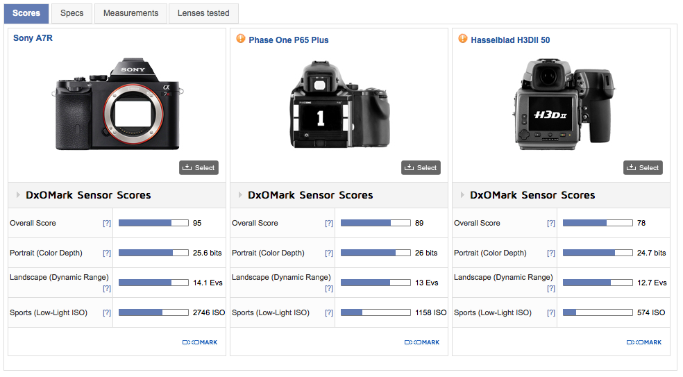Open the Sony A7R title link
This screenshot has width=683, height=377.
coord(33,38)
